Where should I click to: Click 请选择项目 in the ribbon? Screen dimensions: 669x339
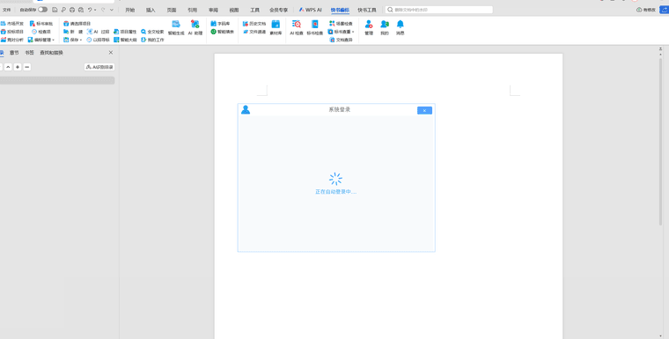77,24
